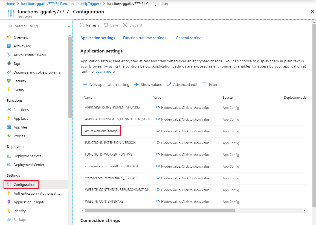The image size is (316, 225).
Task: Click the Refresh toolbar button
Action: coord(89,25)
